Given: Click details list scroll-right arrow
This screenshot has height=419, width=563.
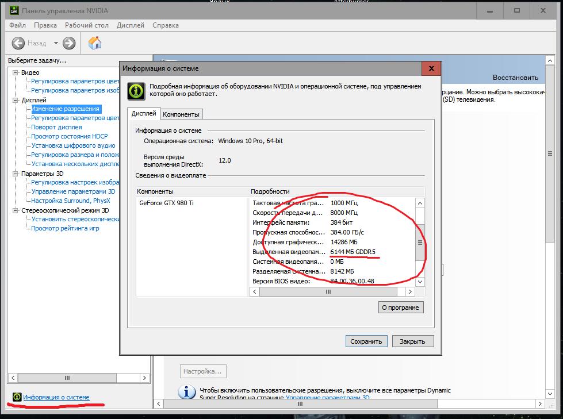Looking at the screenshot, I should coord(410,291).
